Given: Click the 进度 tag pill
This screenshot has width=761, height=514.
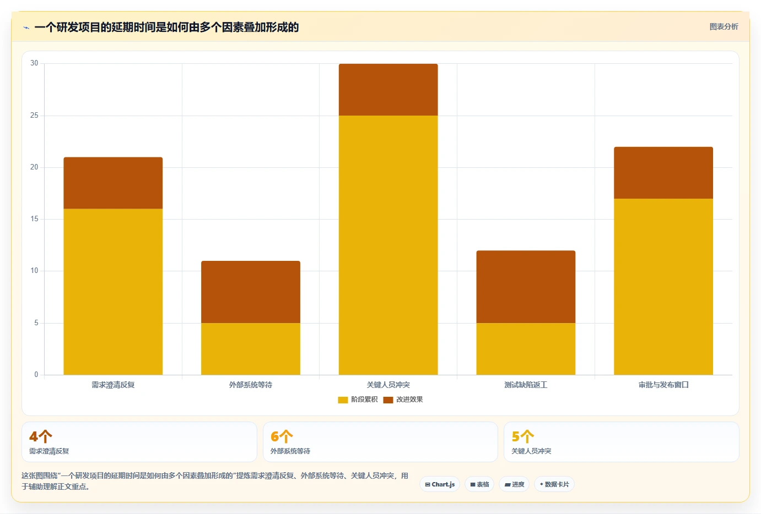Looking at the screenshot, I should (x=514, y=484).
